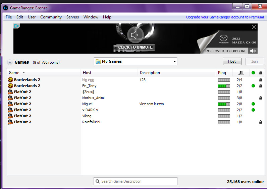267x189 pixels.
Task: Click the ad choices icon on the banner
Action: click(16, 26)
